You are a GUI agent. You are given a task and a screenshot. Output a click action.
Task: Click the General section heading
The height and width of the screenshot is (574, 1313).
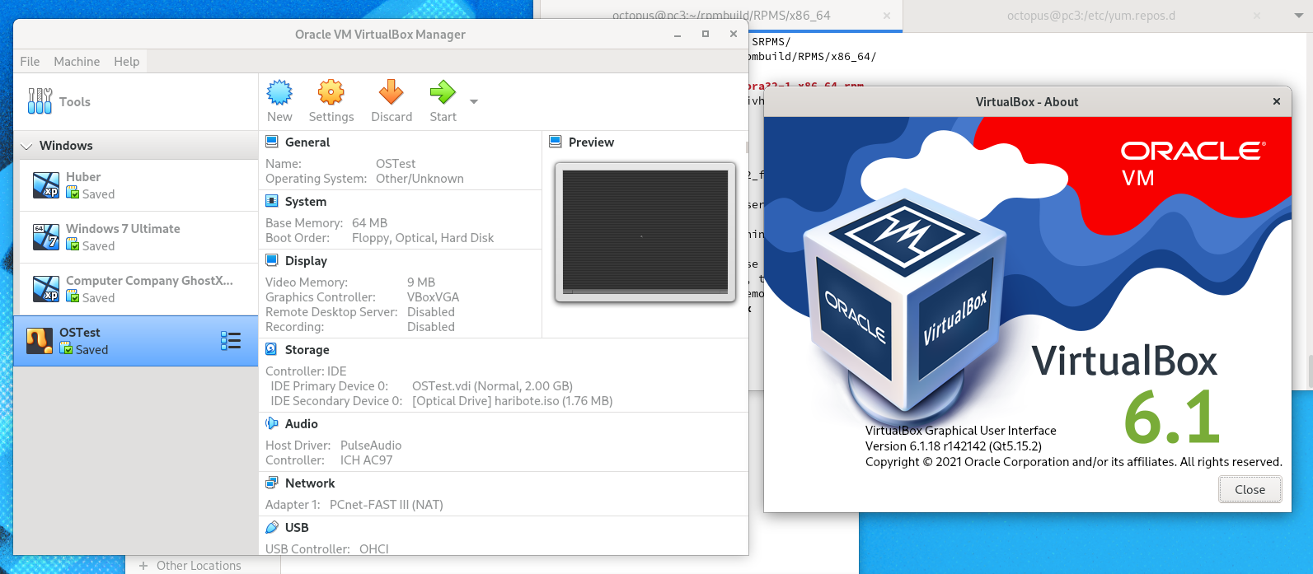tap(307, 142)
